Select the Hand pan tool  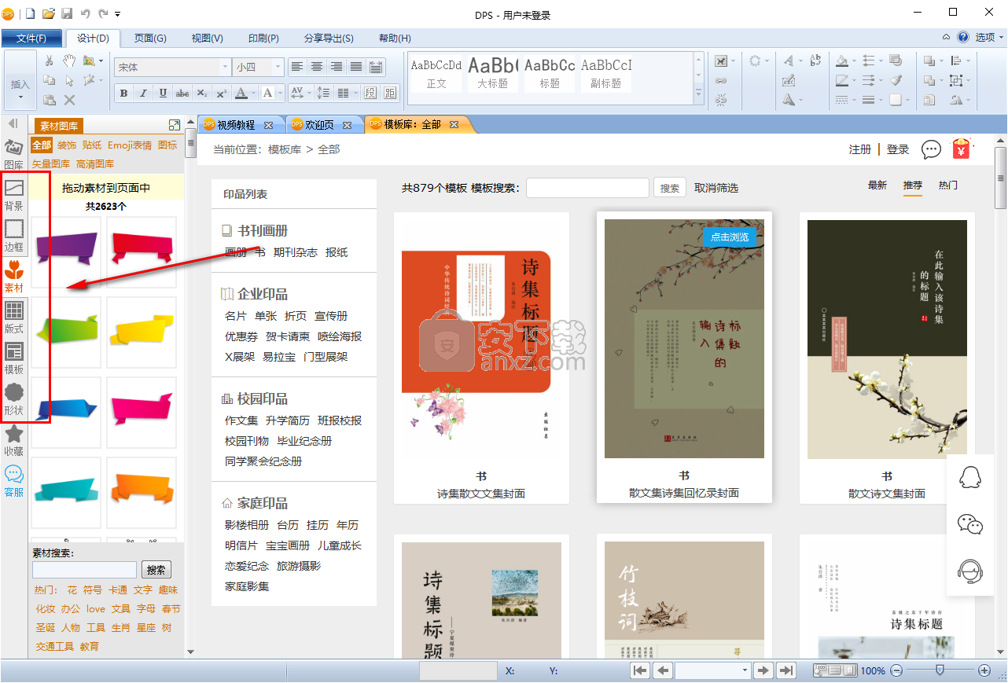tap(69, 61)
